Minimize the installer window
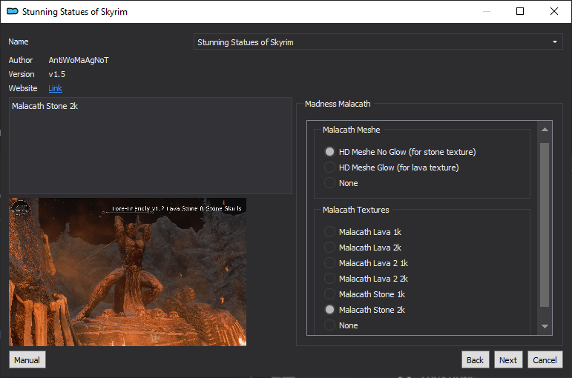 (487, 11)
